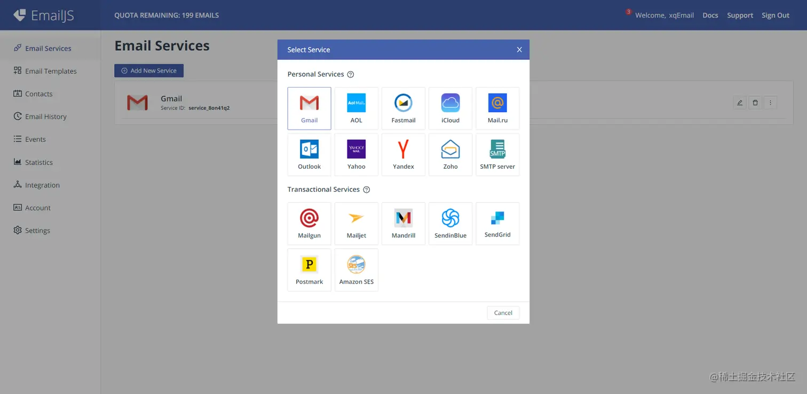The image size is (807, 394).
Task: Cancel the service selection dialog
Action: pyautogui.click(x=503, y=313)
